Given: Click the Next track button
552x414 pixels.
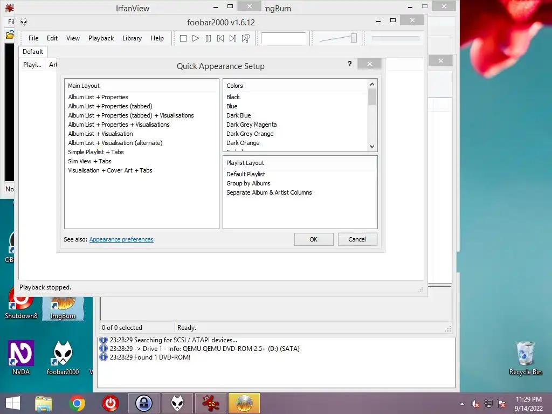Looking at the screenshot, I should (233, 38).
